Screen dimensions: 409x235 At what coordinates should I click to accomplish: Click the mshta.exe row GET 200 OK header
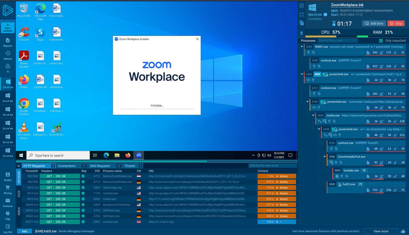point(59,199)
